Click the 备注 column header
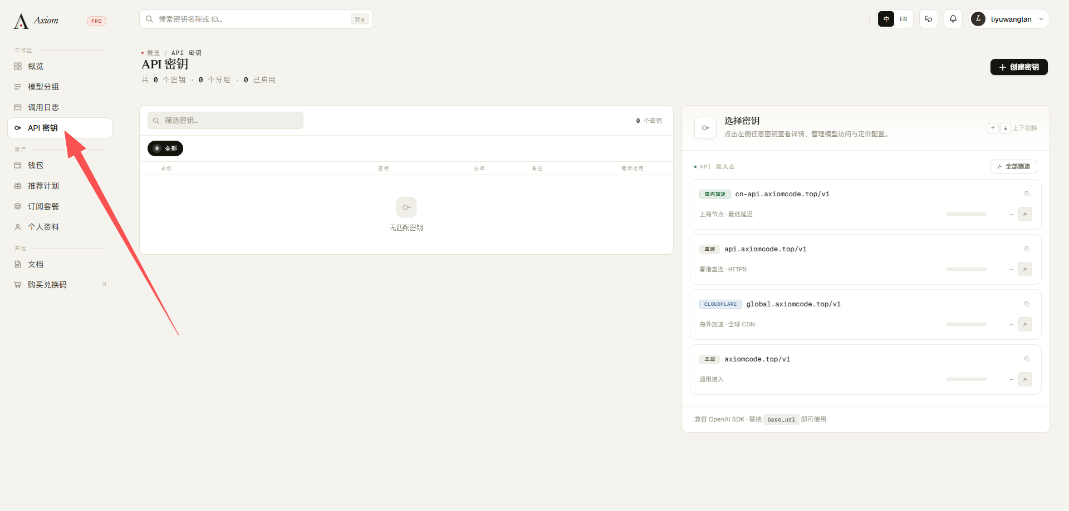This screenshot has width=1069, height=511. point(537,168)
